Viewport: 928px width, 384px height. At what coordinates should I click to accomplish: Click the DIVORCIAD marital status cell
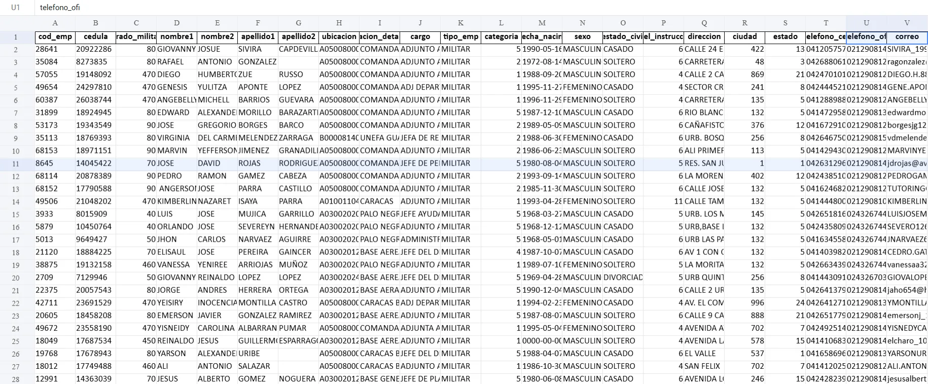coord(623,277)
